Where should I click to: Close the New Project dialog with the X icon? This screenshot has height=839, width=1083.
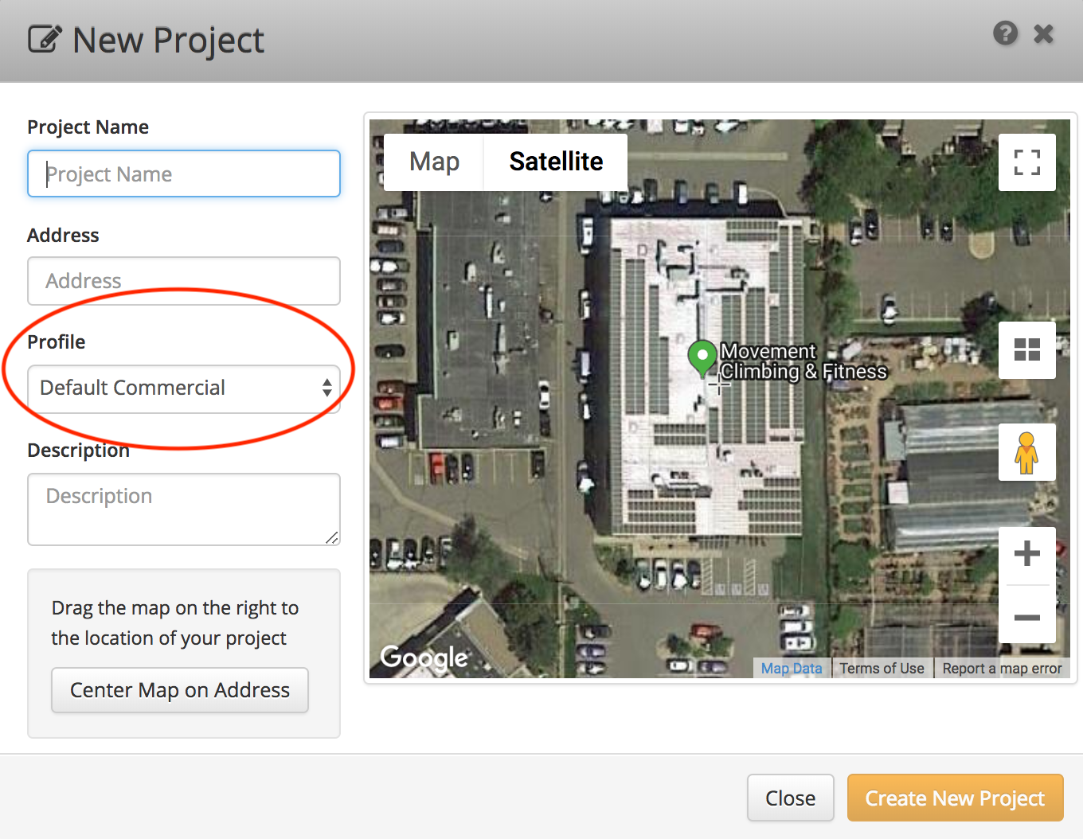pos(1043,33)
